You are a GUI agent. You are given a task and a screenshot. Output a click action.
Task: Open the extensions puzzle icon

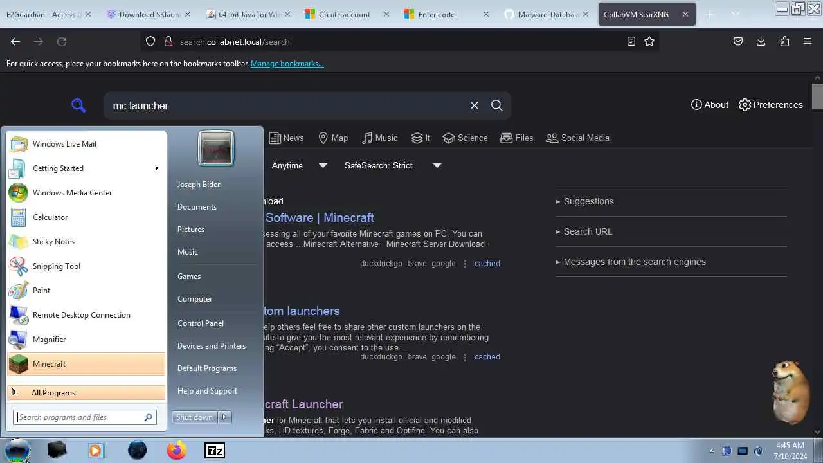(x=784, y=41)
